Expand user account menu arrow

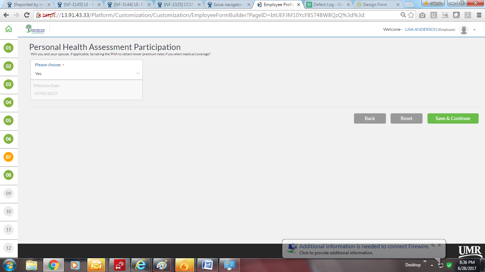(x=474, y=30)
